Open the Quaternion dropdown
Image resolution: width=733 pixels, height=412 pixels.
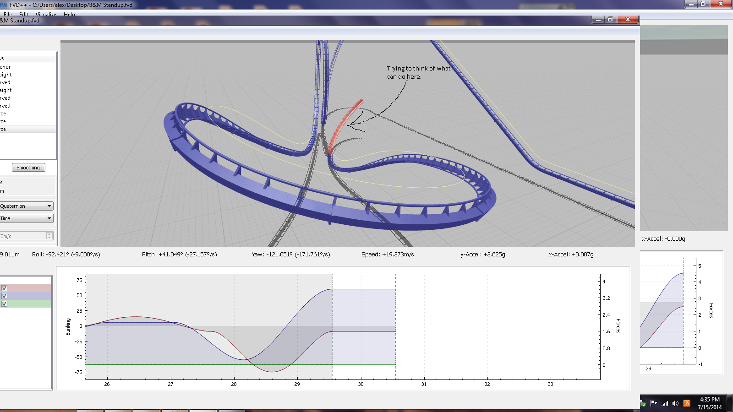pyautogui.click(x=26, y=206)
